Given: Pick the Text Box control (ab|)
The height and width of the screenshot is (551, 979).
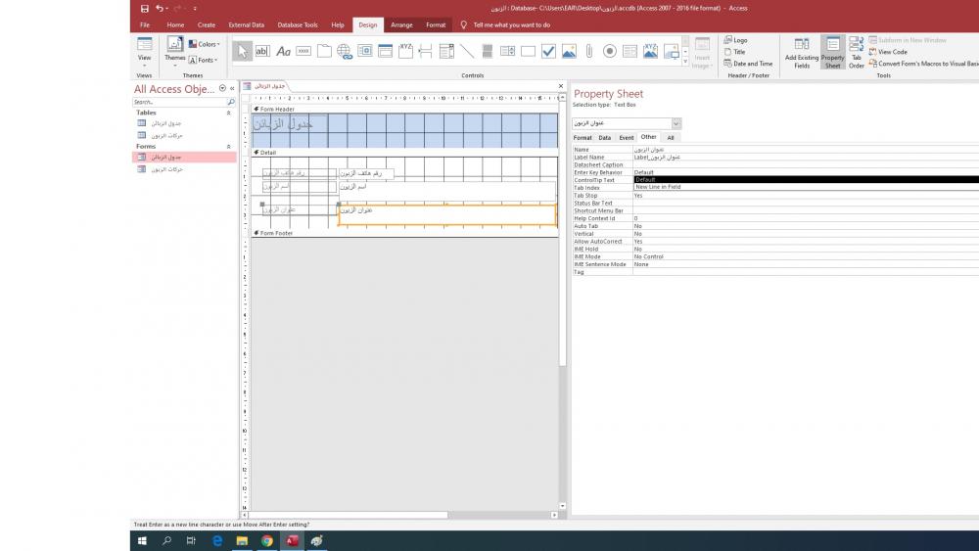Looking at the screenshot, I should (262, 51).
